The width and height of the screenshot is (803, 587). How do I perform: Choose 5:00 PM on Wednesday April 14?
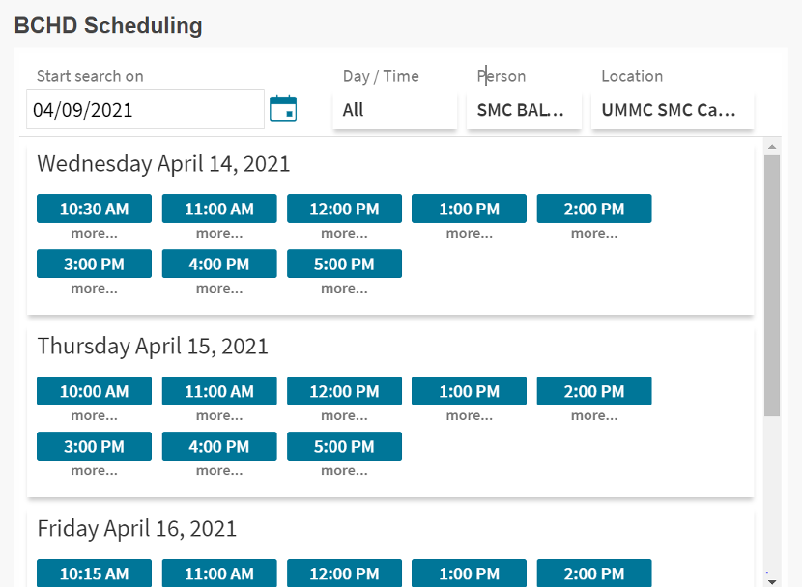click(344, 264)
